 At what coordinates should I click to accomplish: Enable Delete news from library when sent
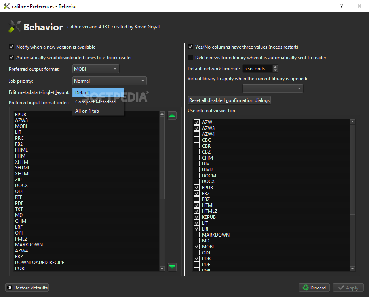pos(190,57)
